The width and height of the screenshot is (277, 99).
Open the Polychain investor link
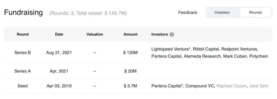pos(259,56)
